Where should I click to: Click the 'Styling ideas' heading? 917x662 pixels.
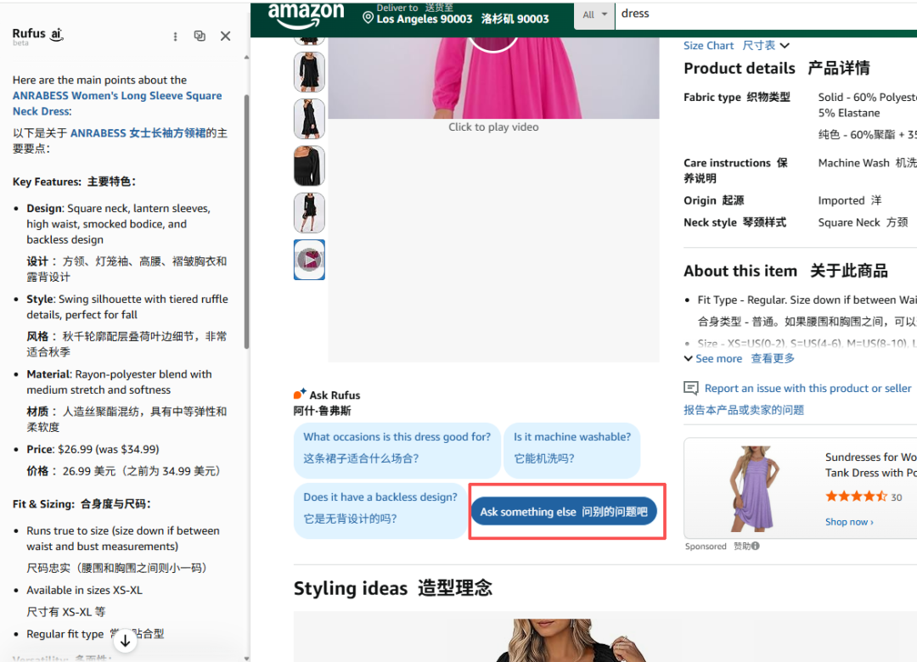click(351, 588)
